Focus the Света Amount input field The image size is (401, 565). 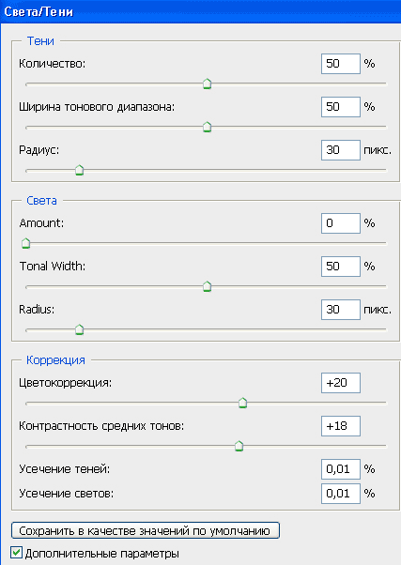click(x=341, y=223)
